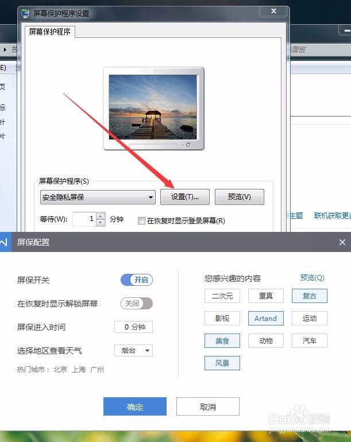Decrease wait minutes with down stepper arrow
Screen dimensions: 351x442
coord(100,223)
